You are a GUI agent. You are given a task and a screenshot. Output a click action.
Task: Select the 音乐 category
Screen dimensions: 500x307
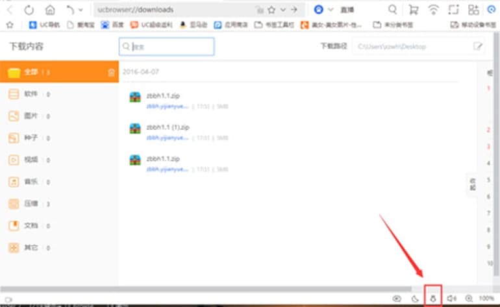click(59, 182)
